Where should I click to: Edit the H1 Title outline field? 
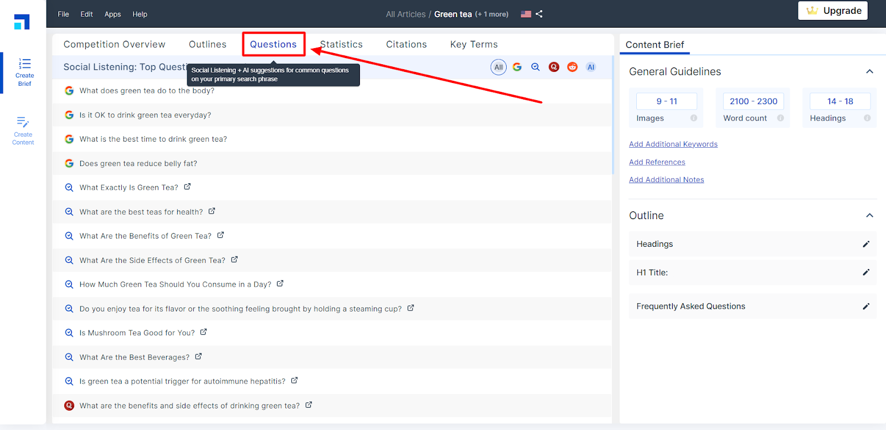click(866, 272)
